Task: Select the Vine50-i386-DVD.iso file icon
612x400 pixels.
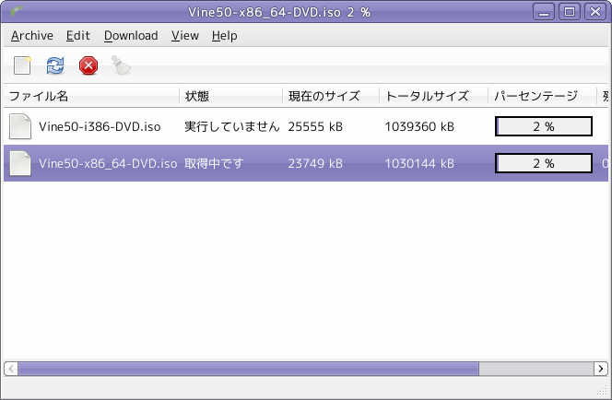Action: pos(20,126)
